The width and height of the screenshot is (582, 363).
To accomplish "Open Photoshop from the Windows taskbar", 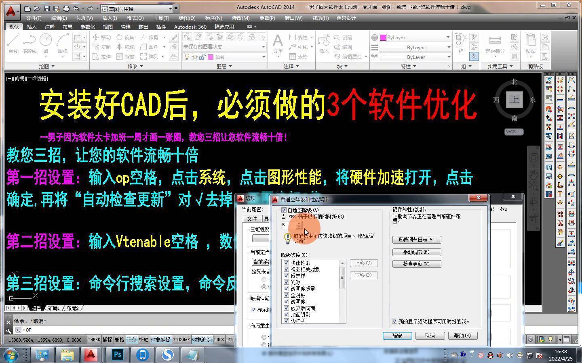I will [117, 355].
